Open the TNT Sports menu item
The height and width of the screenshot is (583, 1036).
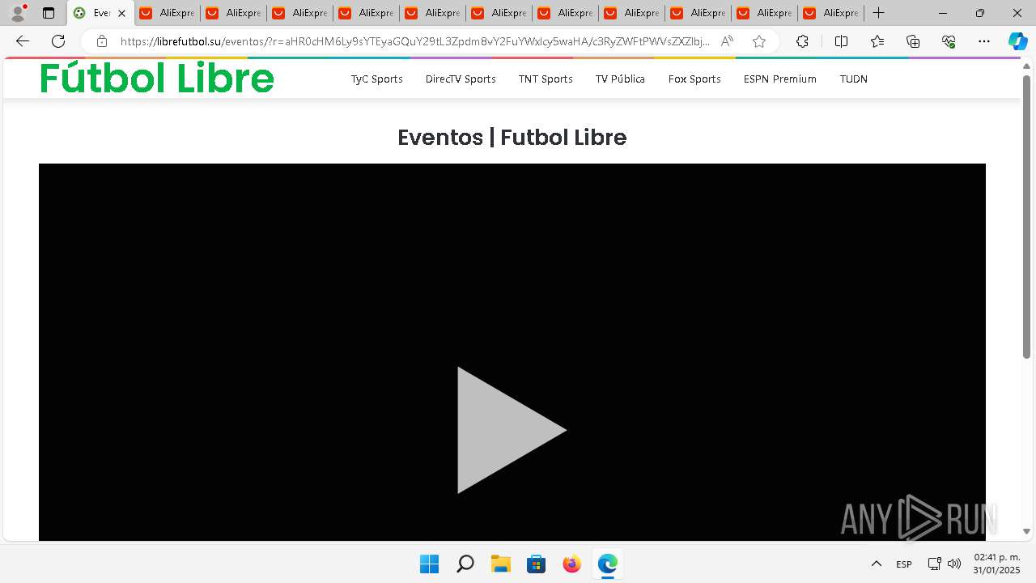[546, 79]
